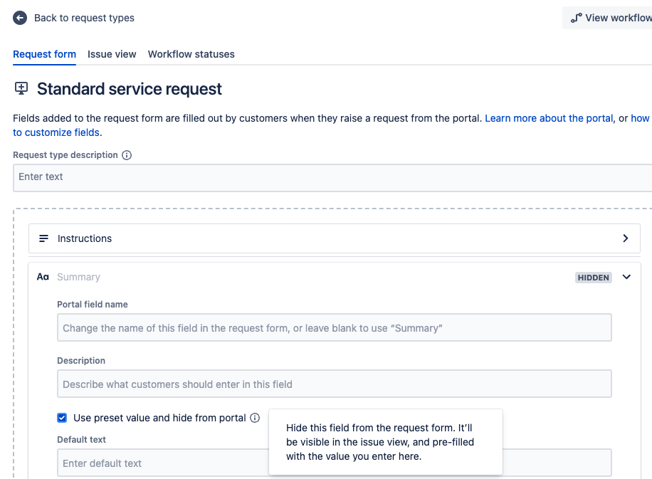Click the View workflow button
The height and width of the screenshot is (479, 652).
[612, 18]
